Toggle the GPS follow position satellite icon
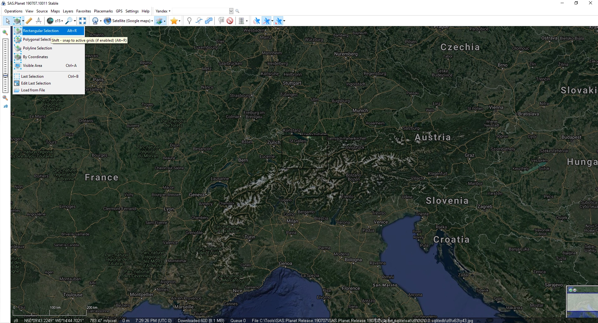This screenshot has height=323, width=598. coord(278,21)
